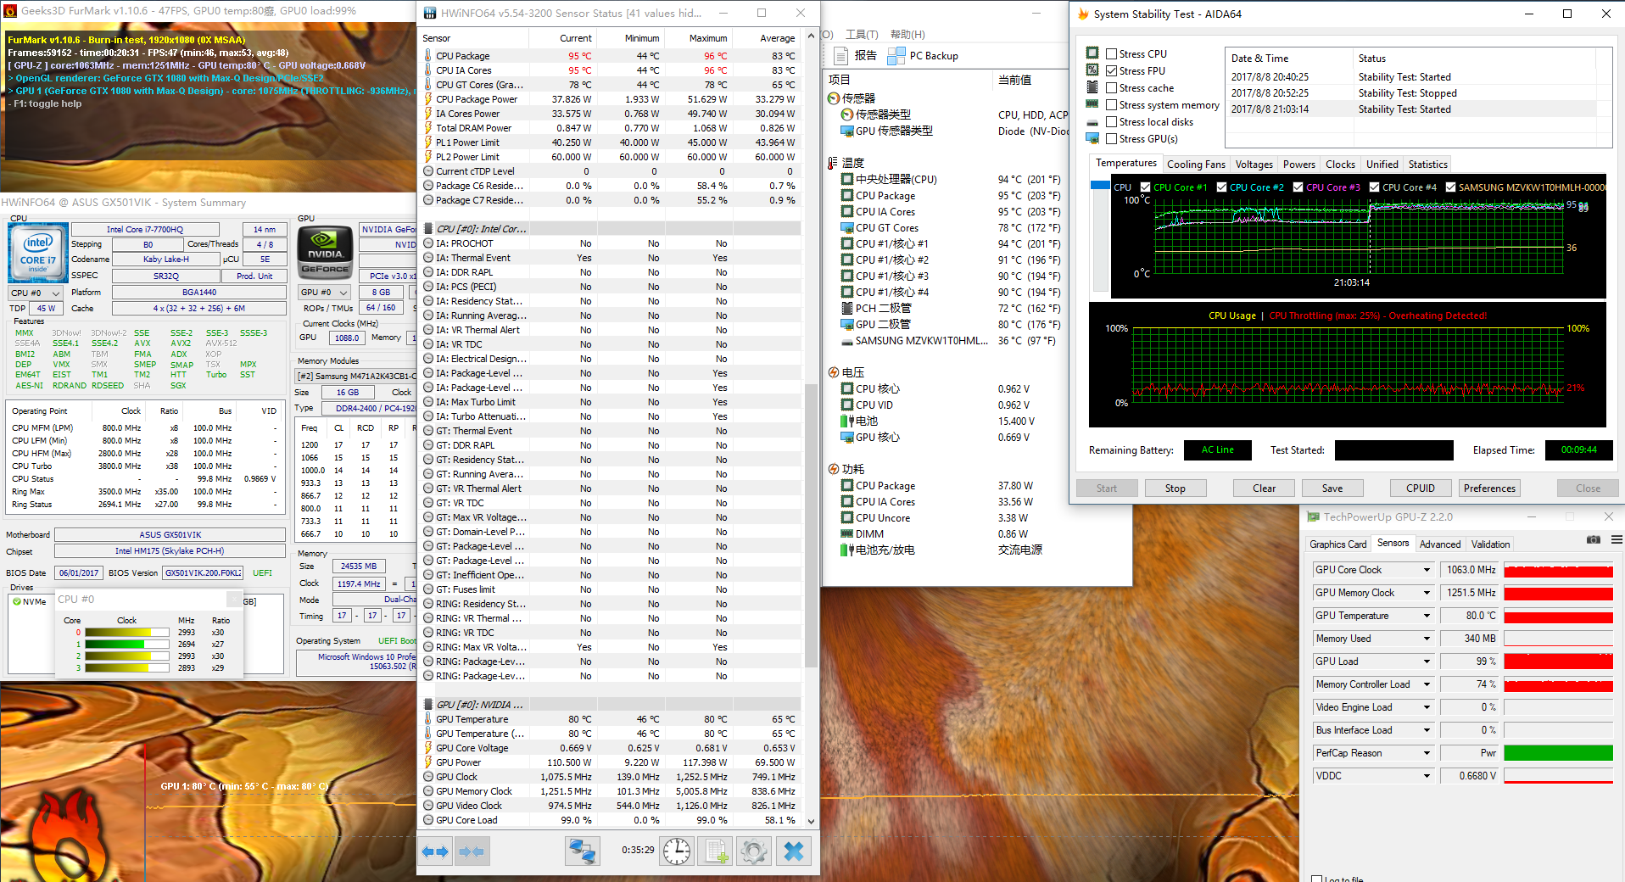Switch to the Cooling Fans tab
The image size is (1625, 882).
tap(1196, 165)
